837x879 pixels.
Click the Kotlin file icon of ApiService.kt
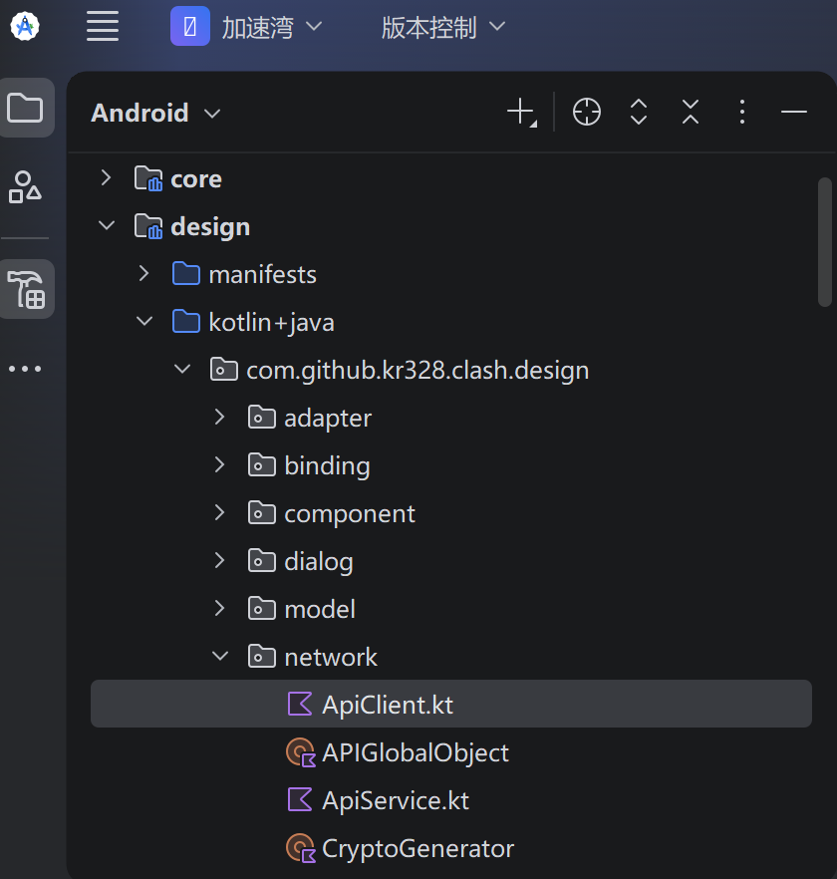tap(299, 800)
